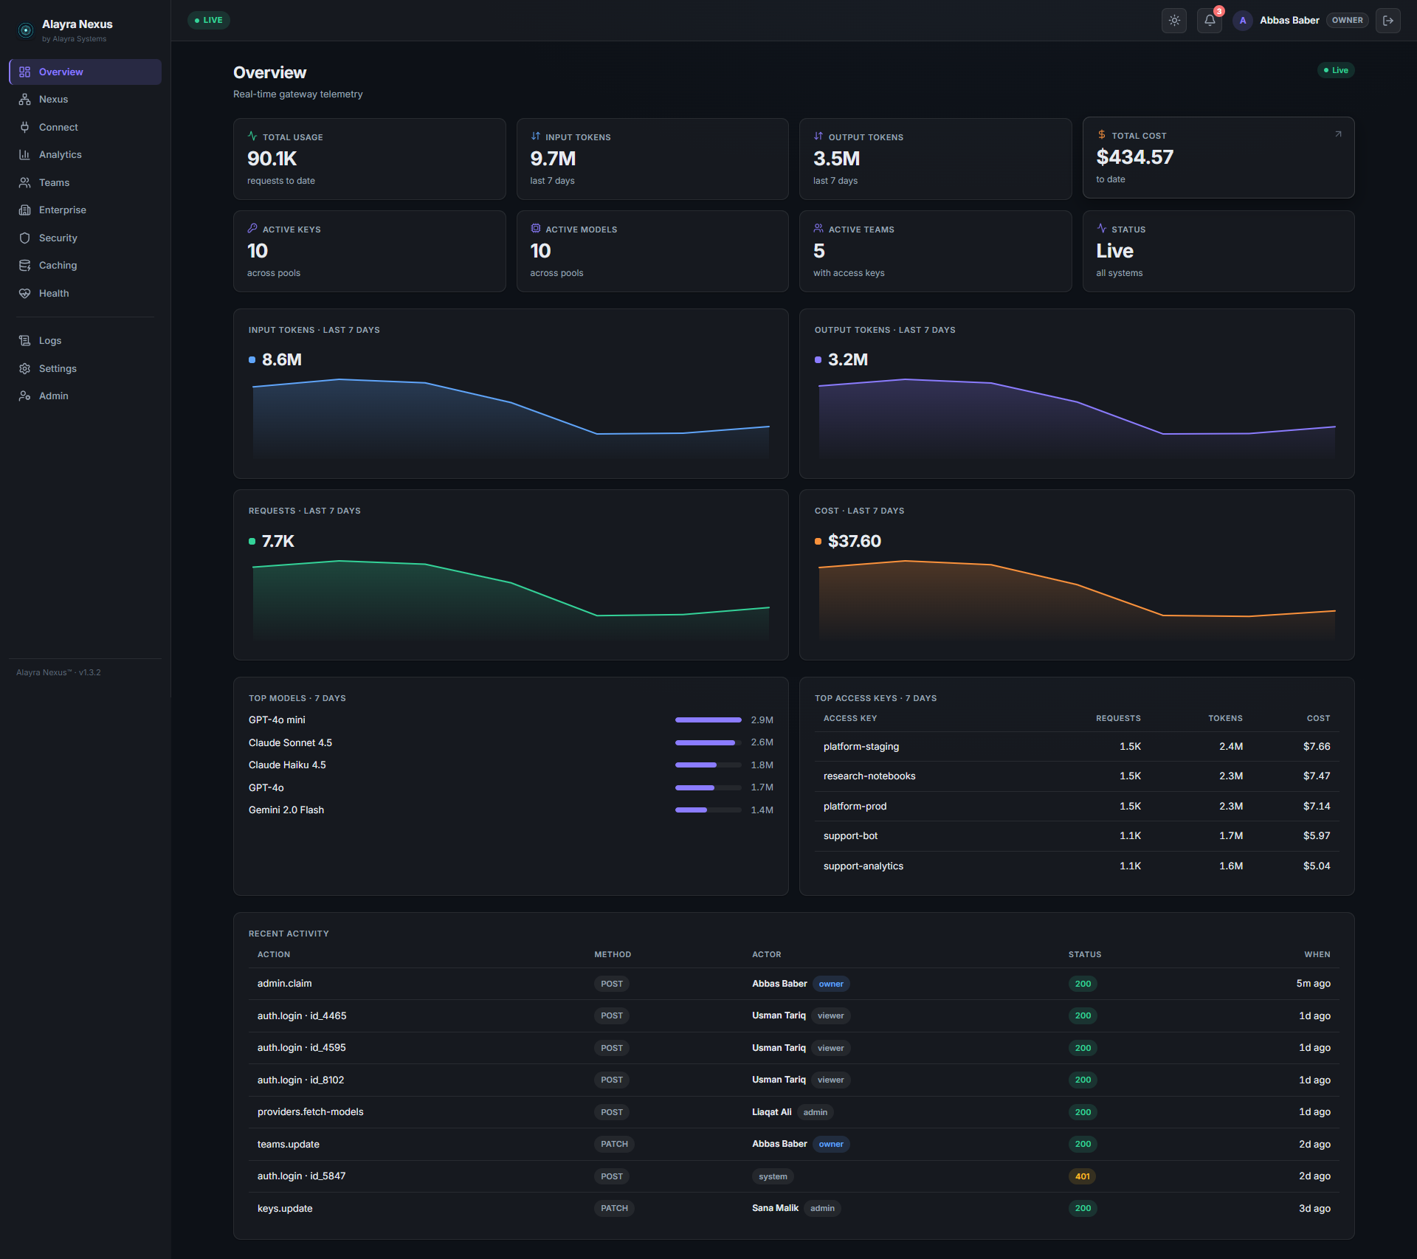Image resolution: width=1417 pixels, height=1259 pixels.
Task: Go to Security settings page
Action: (x=86, y=238)
